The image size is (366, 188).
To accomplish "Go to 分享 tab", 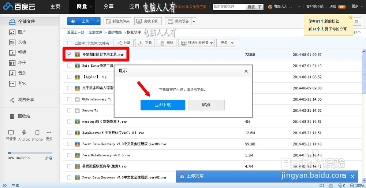I will pyautogui.click(x=109, y=7).
